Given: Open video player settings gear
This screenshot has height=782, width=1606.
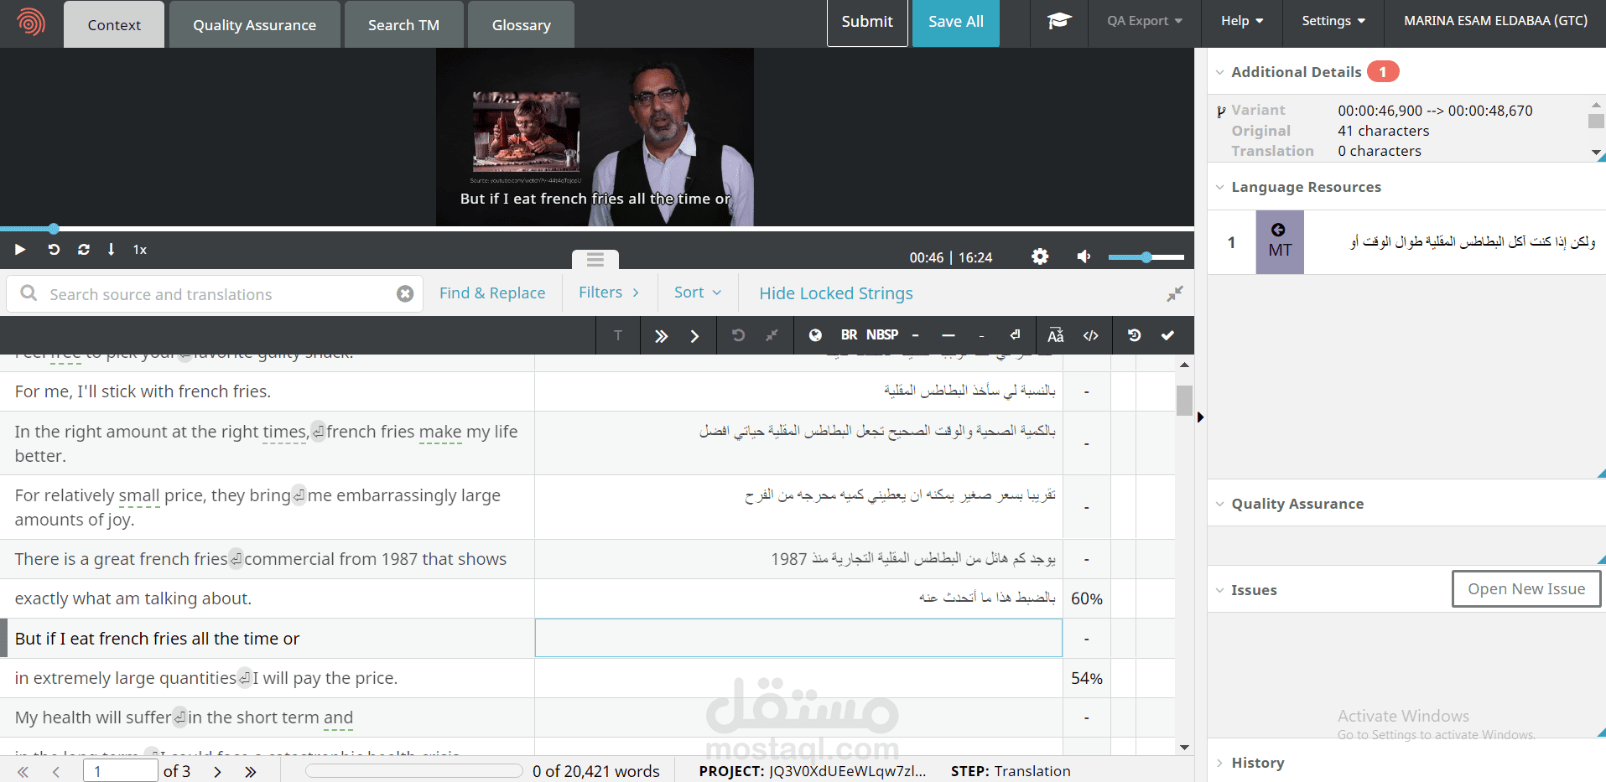Looking at the screenshot, I should click(x=1040, y=256).
